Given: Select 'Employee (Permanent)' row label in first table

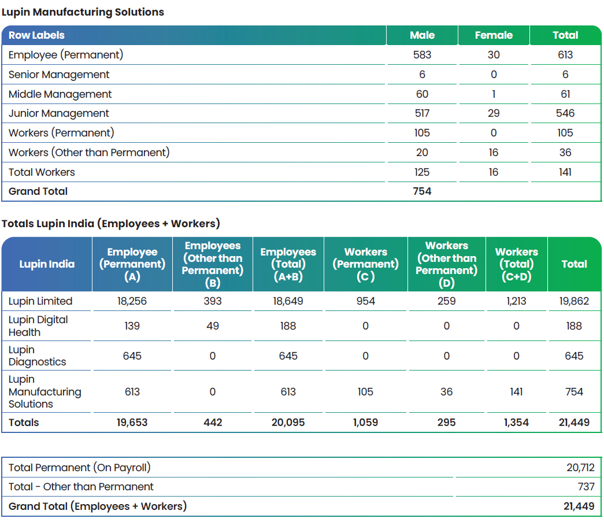Looking at the screenshot, I should pos(66,55).
